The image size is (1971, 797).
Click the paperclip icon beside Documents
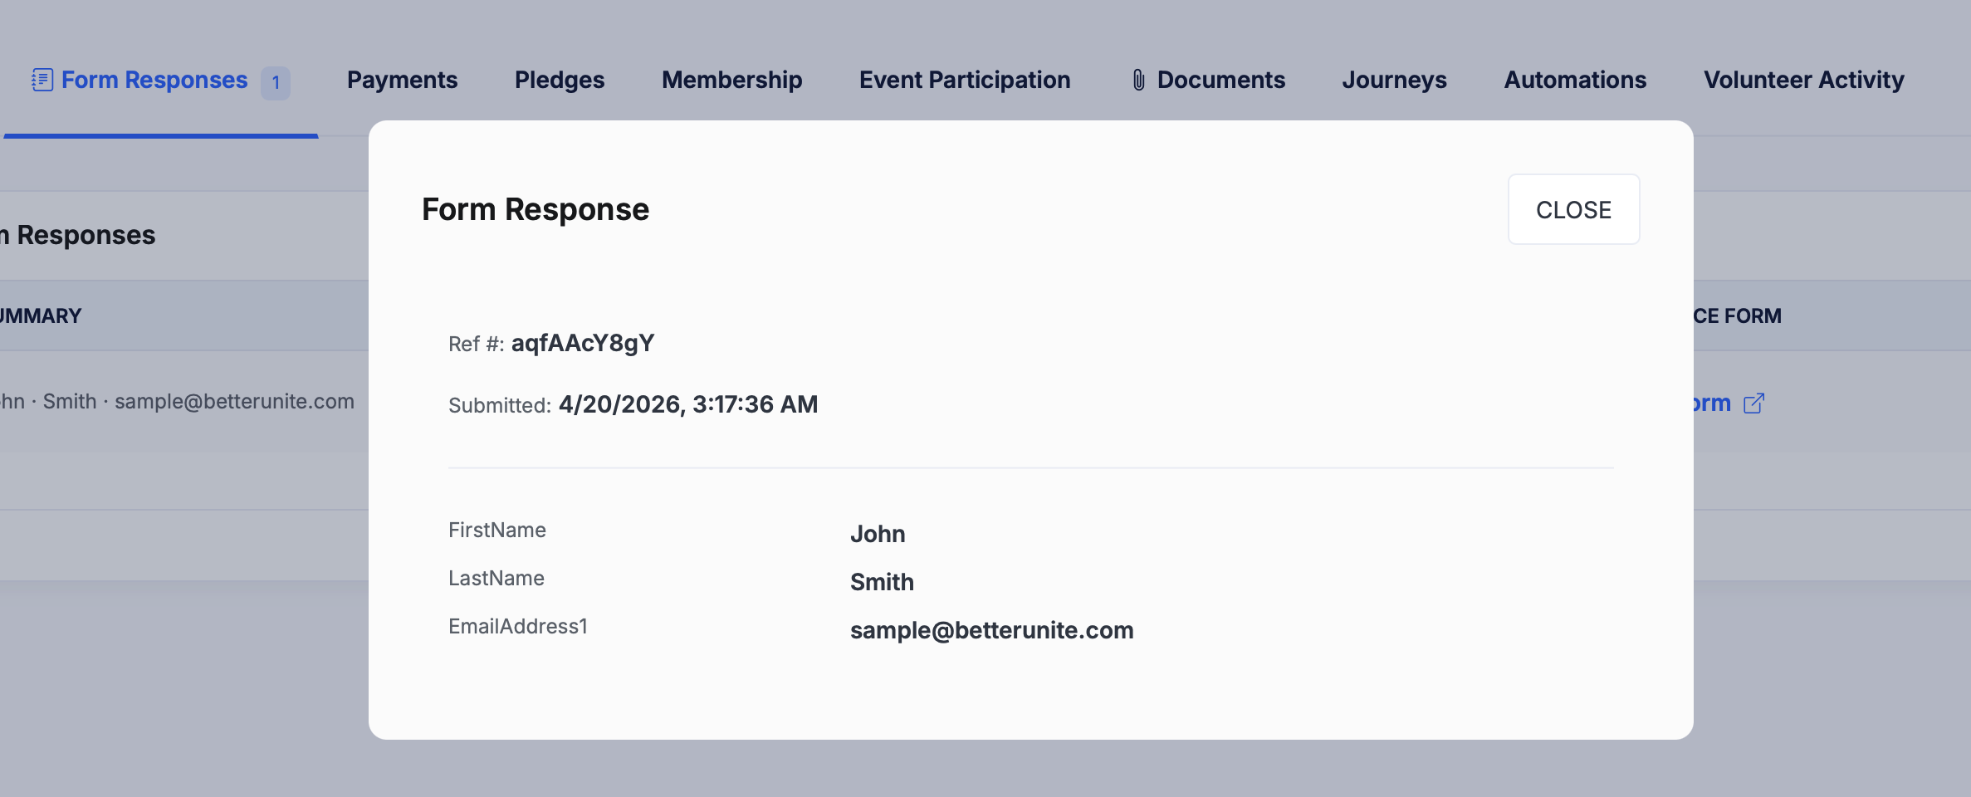pyautogui.click(x=1138, y=80)
